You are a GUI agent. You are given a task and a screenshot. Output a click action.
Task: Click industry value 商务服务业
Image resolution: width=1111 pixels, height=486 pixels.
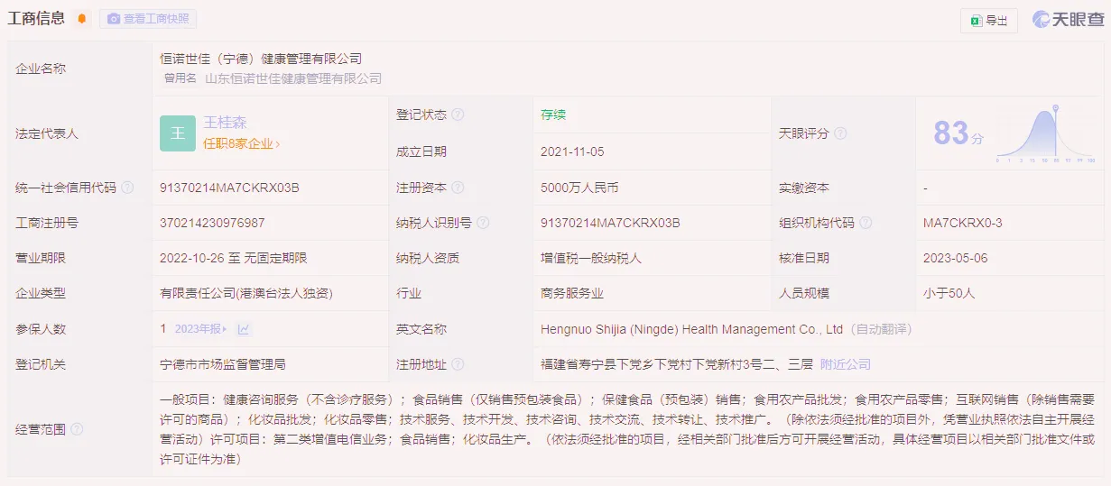pos(572,293)
